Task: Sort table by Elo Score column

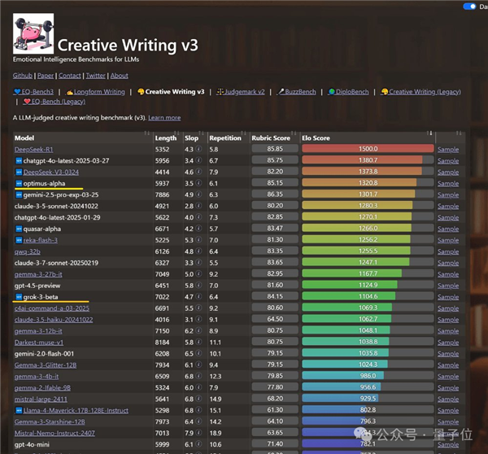Action: 366,138
